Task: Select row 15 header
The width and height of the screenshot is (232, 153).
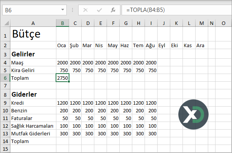Action: tap(5, 148)
